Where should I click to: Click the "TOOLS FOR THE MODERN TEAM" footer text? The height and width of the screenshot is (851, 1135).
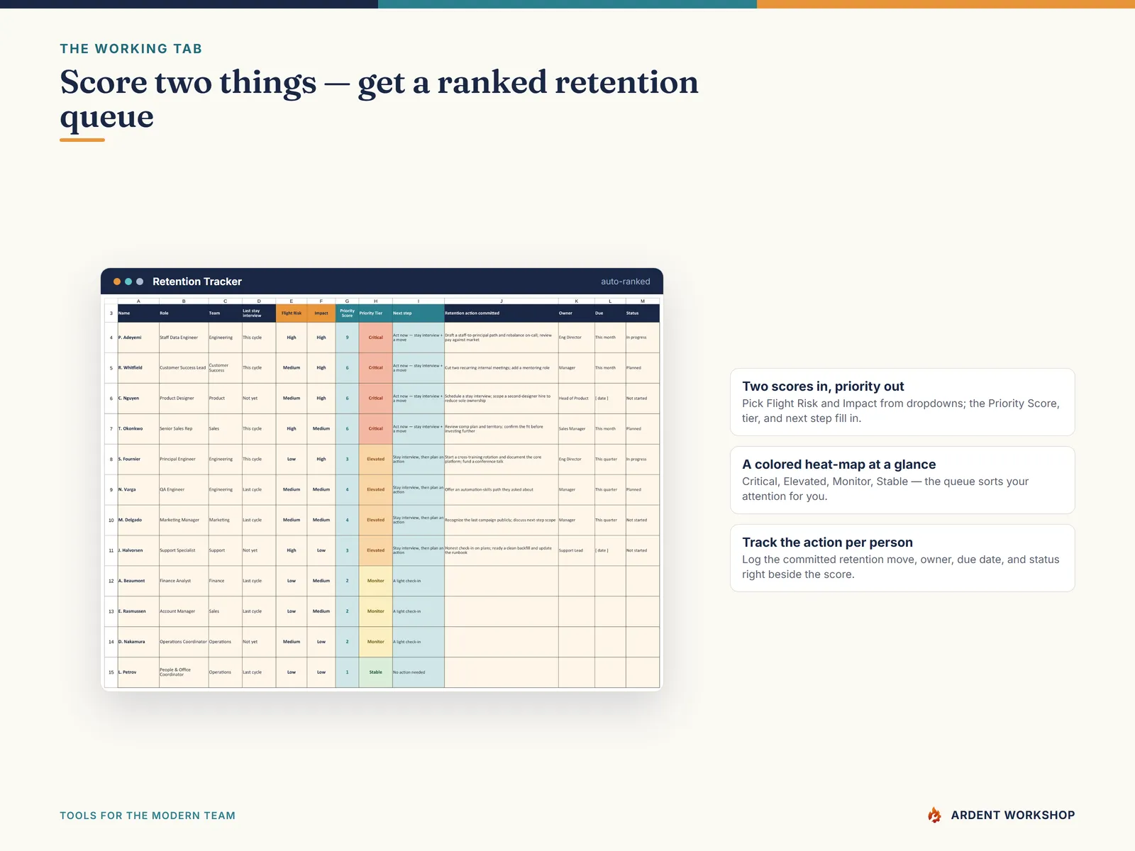click(x=148, y=816)
